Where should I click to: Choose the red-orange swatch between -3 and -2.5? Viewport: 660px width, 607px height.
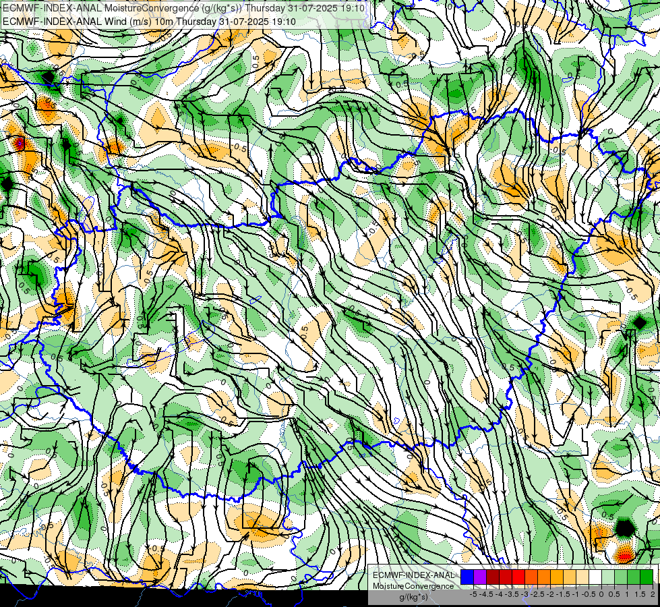click(x=531, y=577)
